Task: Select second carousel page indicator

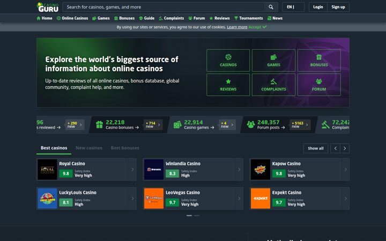Action: 197,215
